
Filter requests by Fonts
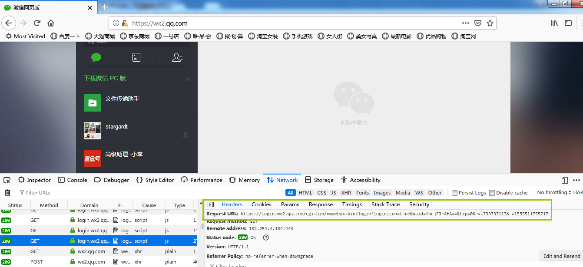[x=362, y=193]
